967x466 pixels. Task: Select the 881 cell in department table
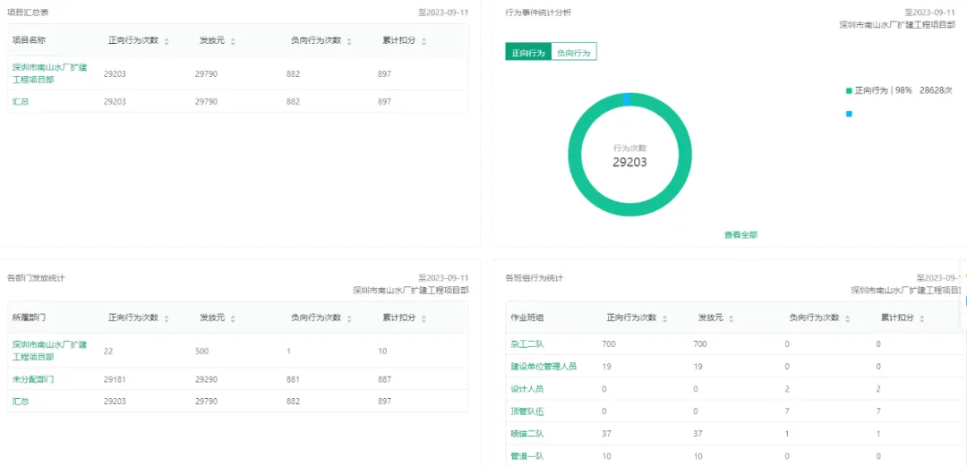[293, 380]
